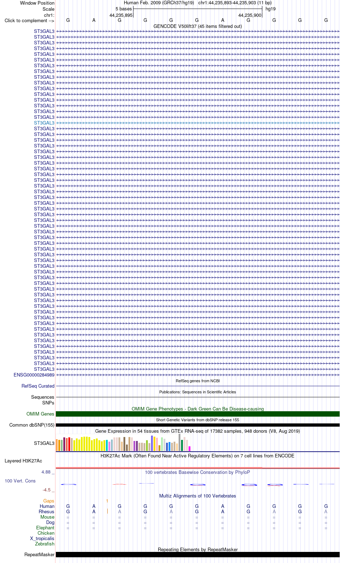Select the "OMIM Genes" track label

click(40, 414)
